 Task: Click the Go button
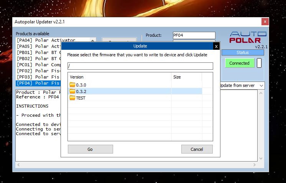90,149
